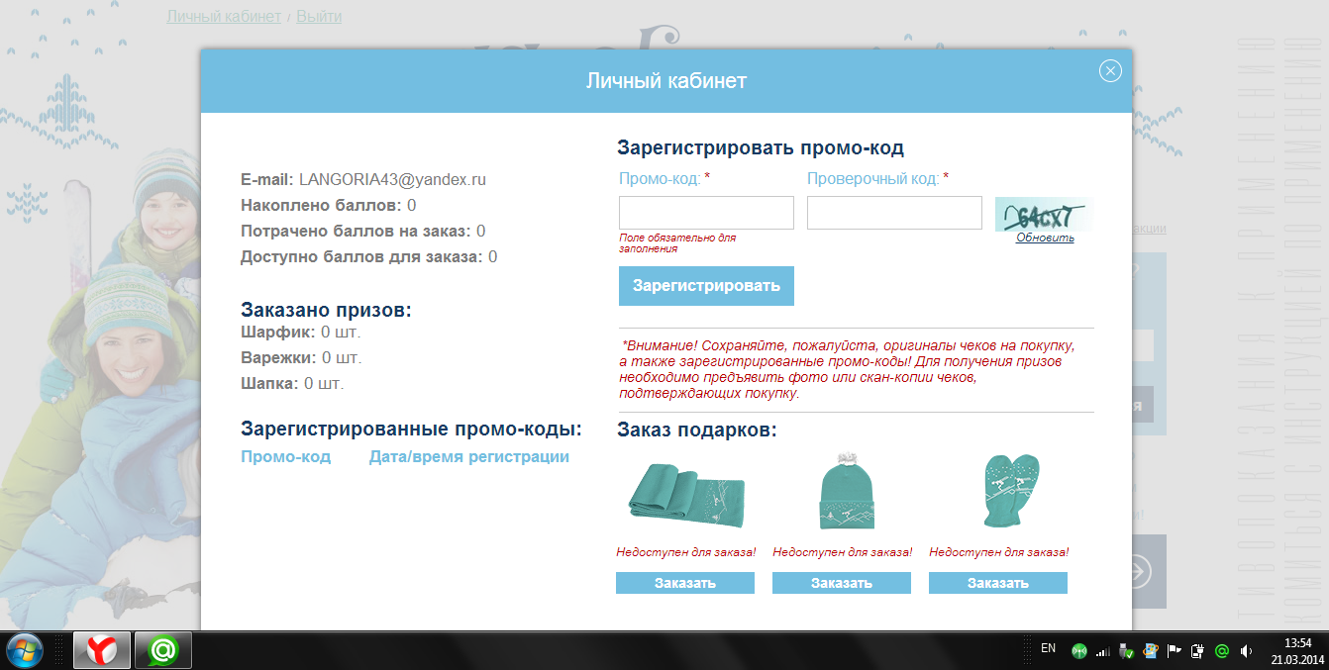The image size is (1329, 670).
Task: Open Mail.ru Agent from taskbar
Action: click(x=162, y=650)
